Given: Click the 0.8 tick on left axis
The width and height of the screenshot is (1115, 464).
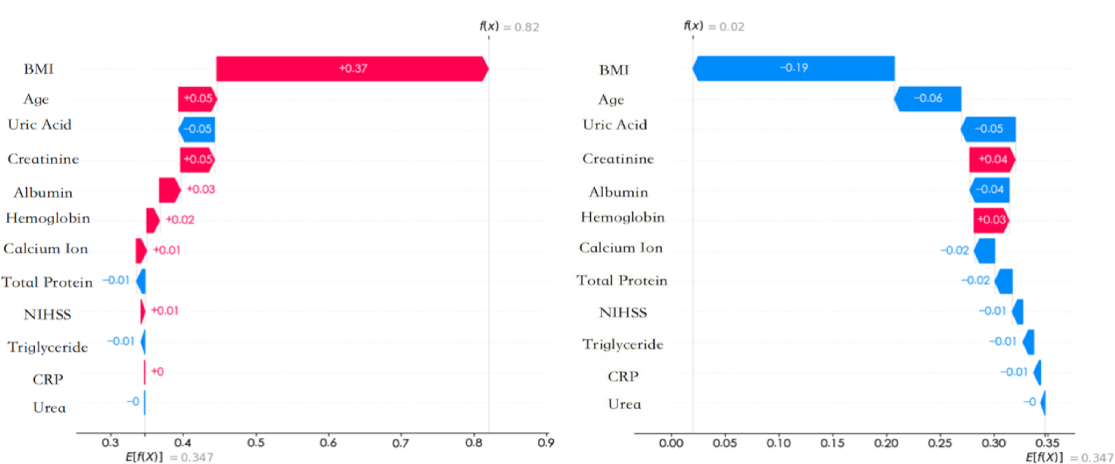Looking at the screenshot, I should (474, 443).
